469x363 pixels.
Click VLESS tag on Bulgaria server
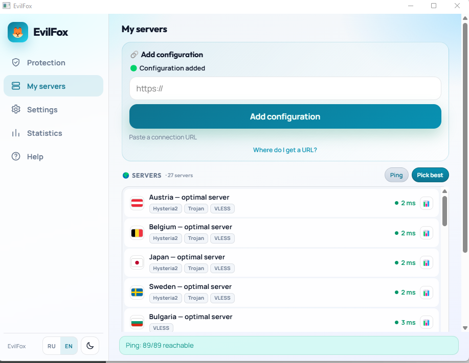coord(161,328)
